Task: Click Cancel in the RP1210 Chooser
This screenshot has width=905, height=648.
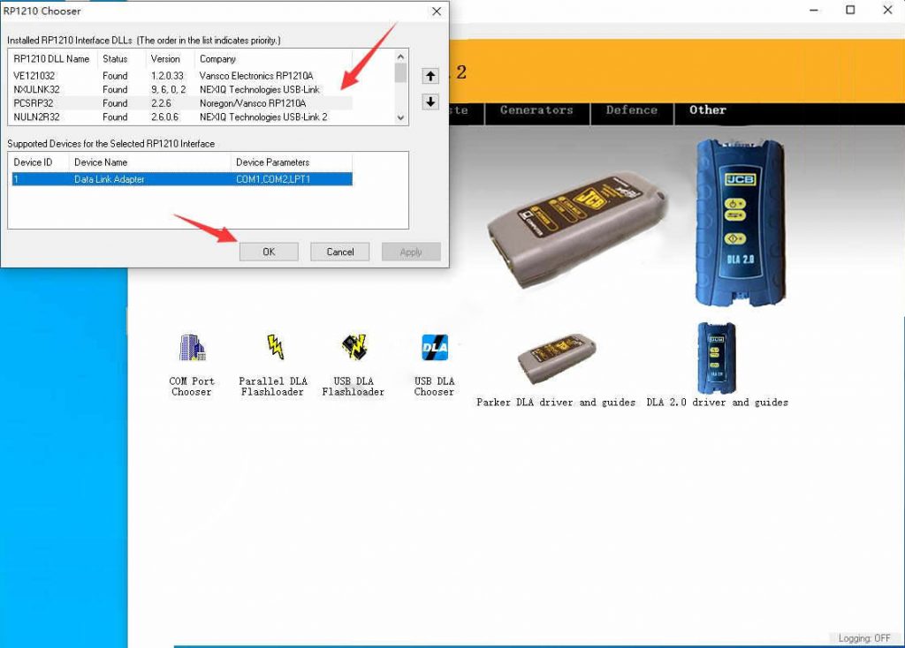Action: click(x=340, y=252)
